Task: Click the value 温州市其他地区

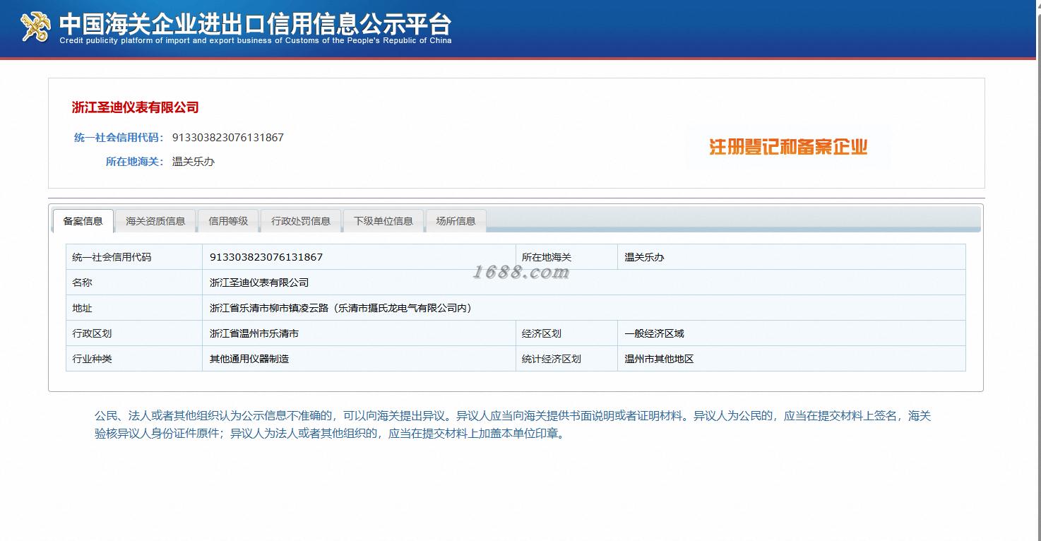Action: 659,359
